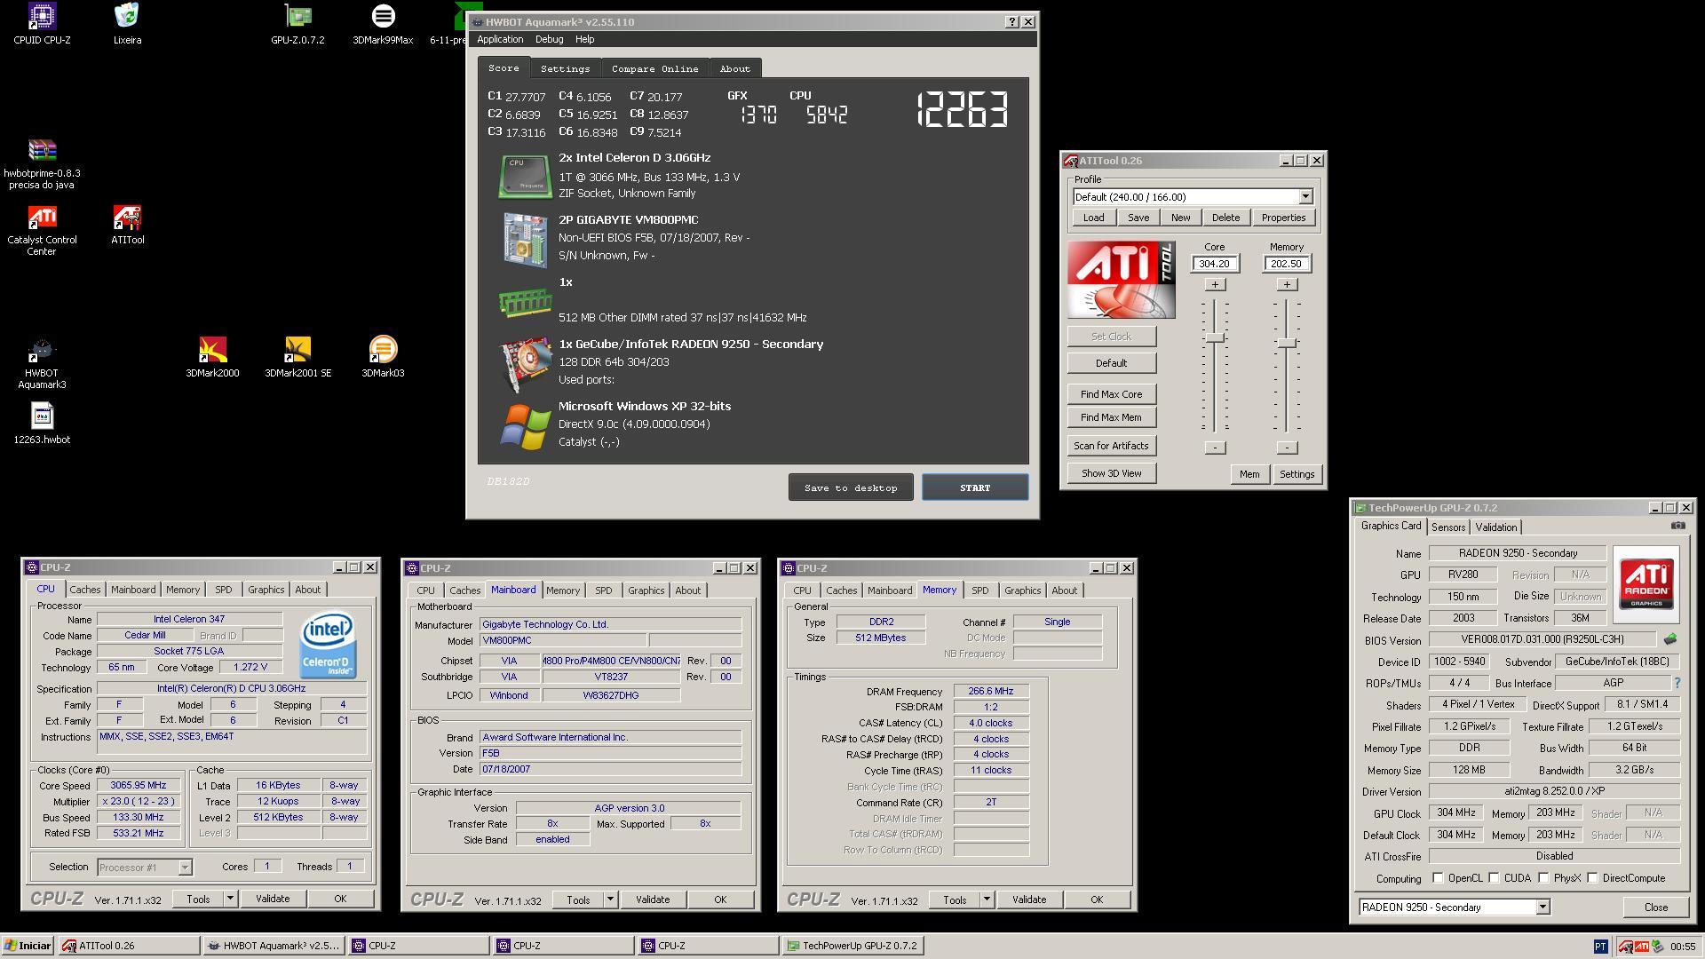Click GPU-Z screenshot camera icon

[x=1677, y=526]
